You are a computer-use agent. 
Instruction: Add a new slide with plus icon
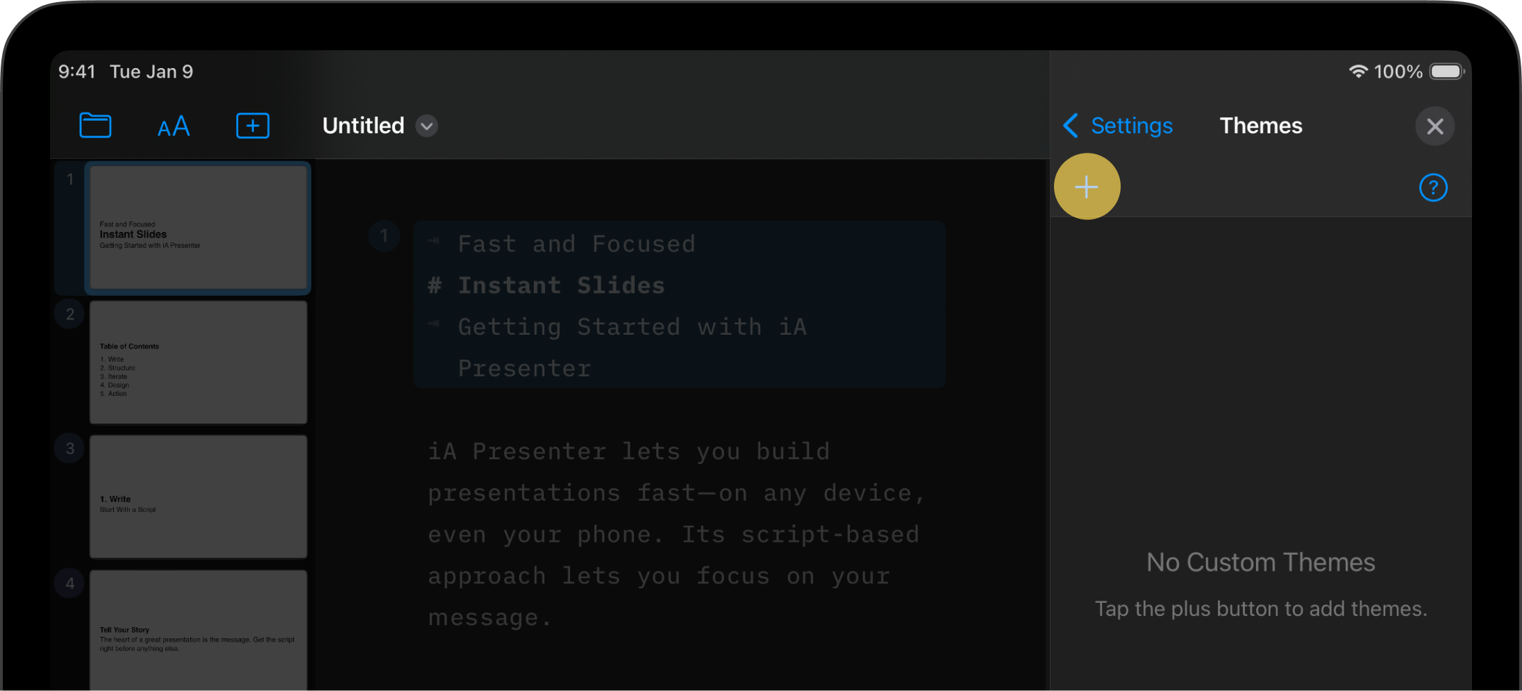click(253, 126)
